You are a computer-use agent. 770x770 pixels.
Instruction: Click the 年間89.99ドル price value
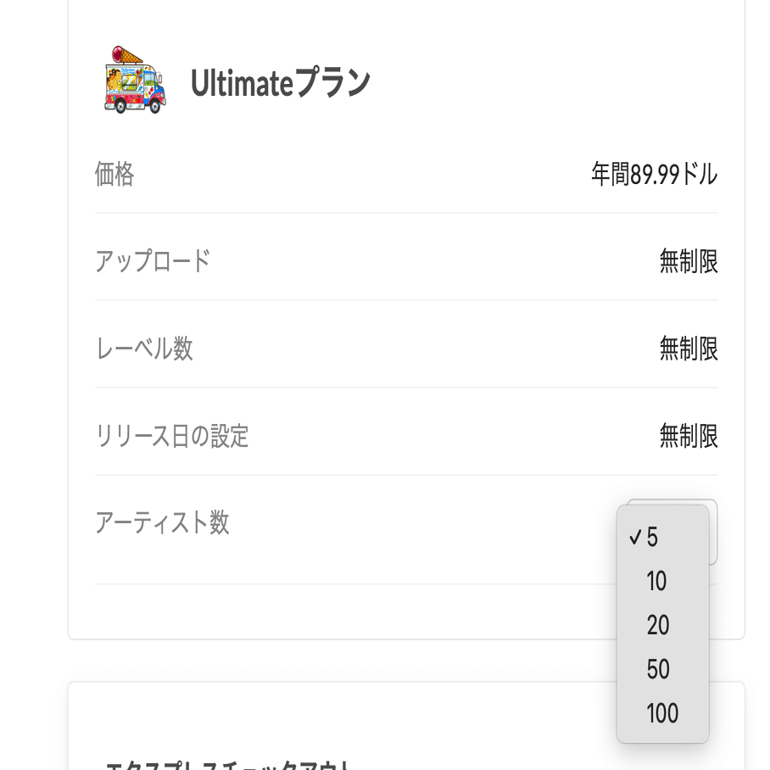tap(654, 175)
